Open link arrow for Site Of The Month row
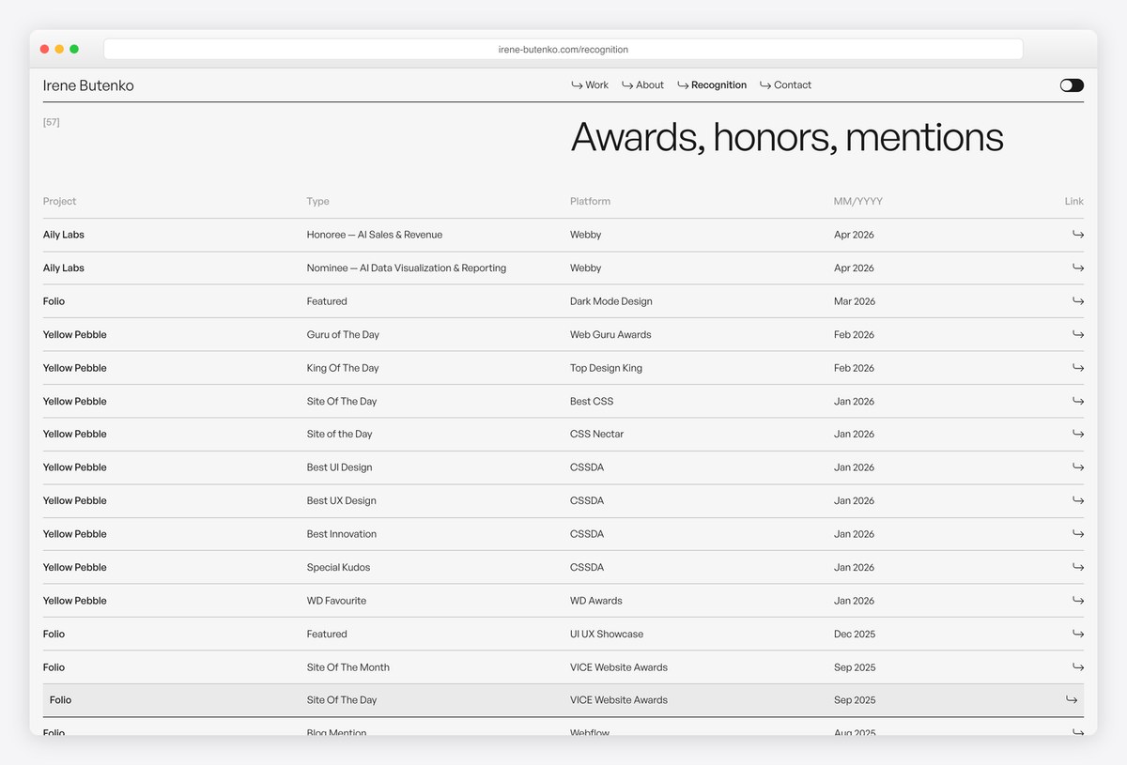 (1078, 667)
